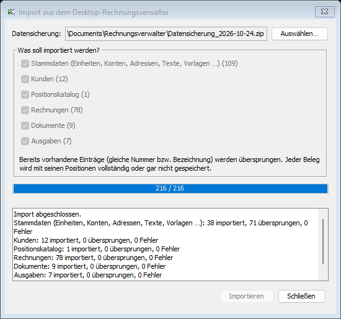Click the 'Was soll importiert werden?' group title
The height and width of the screenshot is (319, 341).
click(58, 50)
